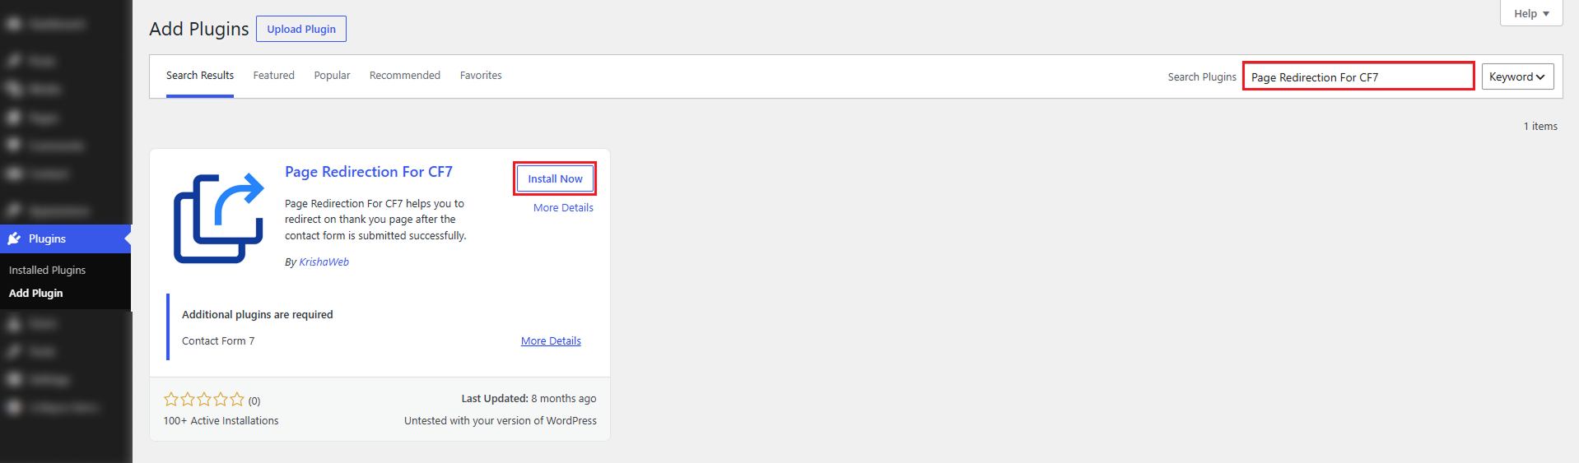Image resolution: width=1579 pixels, height=463 pixels.
Task: Click the Add Plugins page heading
Action: [199, 29]
